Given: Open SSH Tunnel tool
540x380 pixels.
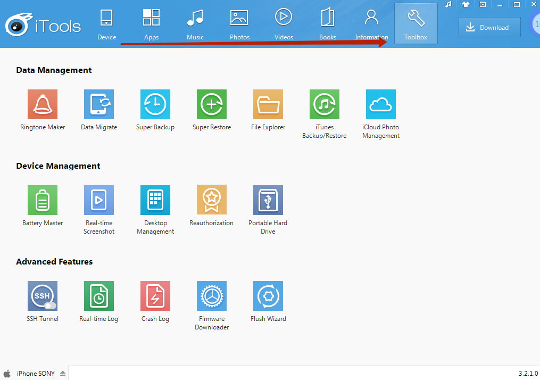Looking at the screenshot, I should [x=43, y=296].
